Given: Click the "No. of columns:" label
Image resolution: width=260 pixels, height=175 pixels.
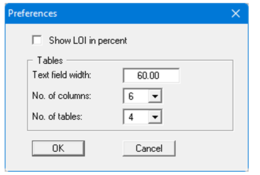Looking at the screenshot, I should pyautogui.click(x=62, y=96).
